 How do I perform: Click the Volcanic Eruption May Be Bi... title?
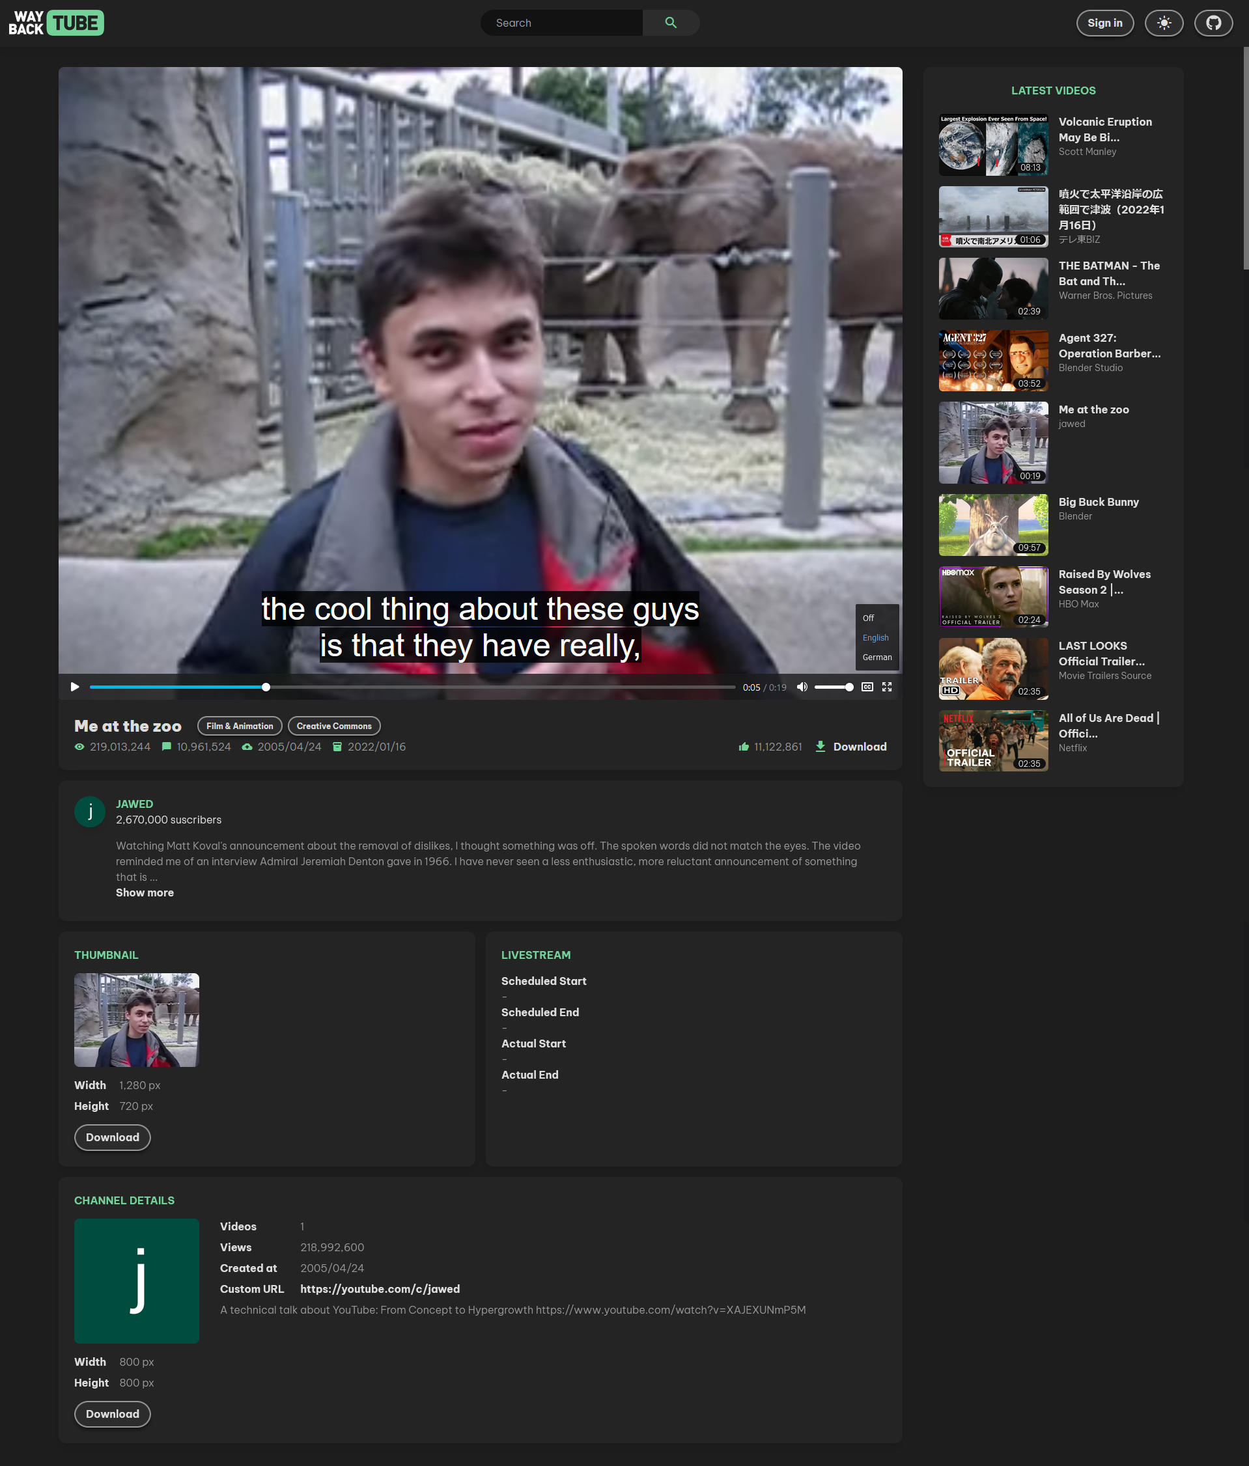coord(1104,130)
